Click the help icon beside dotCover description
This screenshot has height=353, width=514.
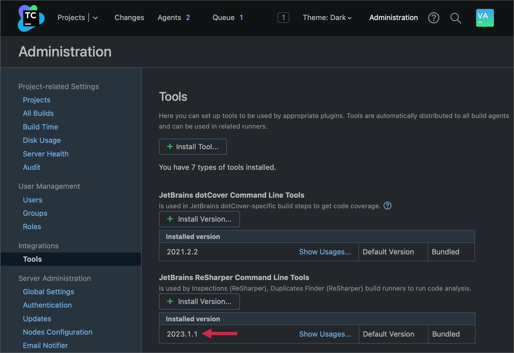tap(387, 206)
